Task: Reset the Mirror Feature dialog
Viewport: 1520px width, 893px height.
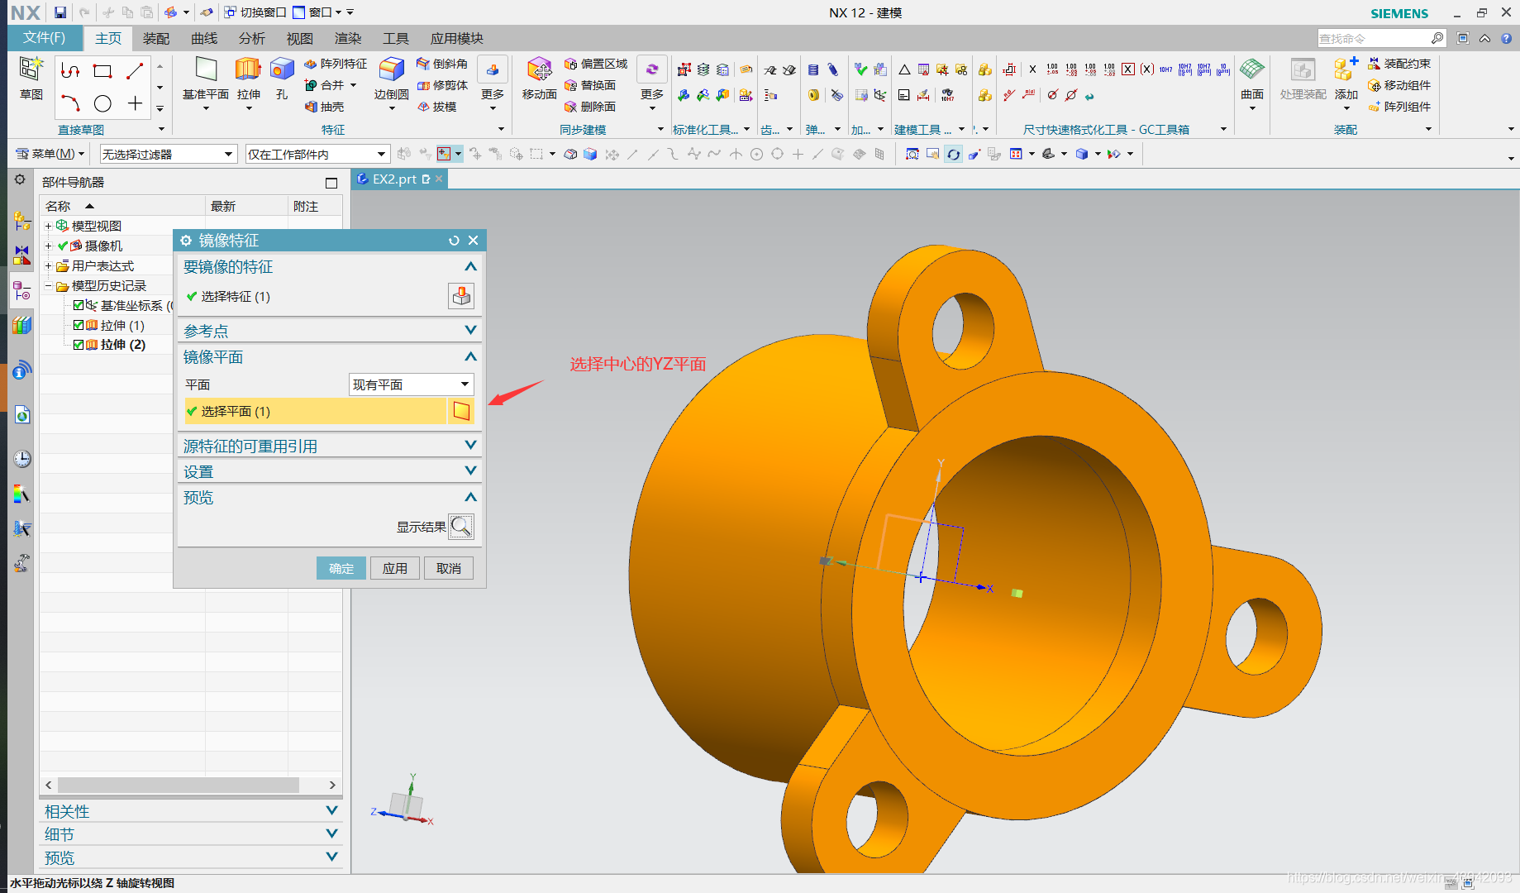Action: (454, 241)
